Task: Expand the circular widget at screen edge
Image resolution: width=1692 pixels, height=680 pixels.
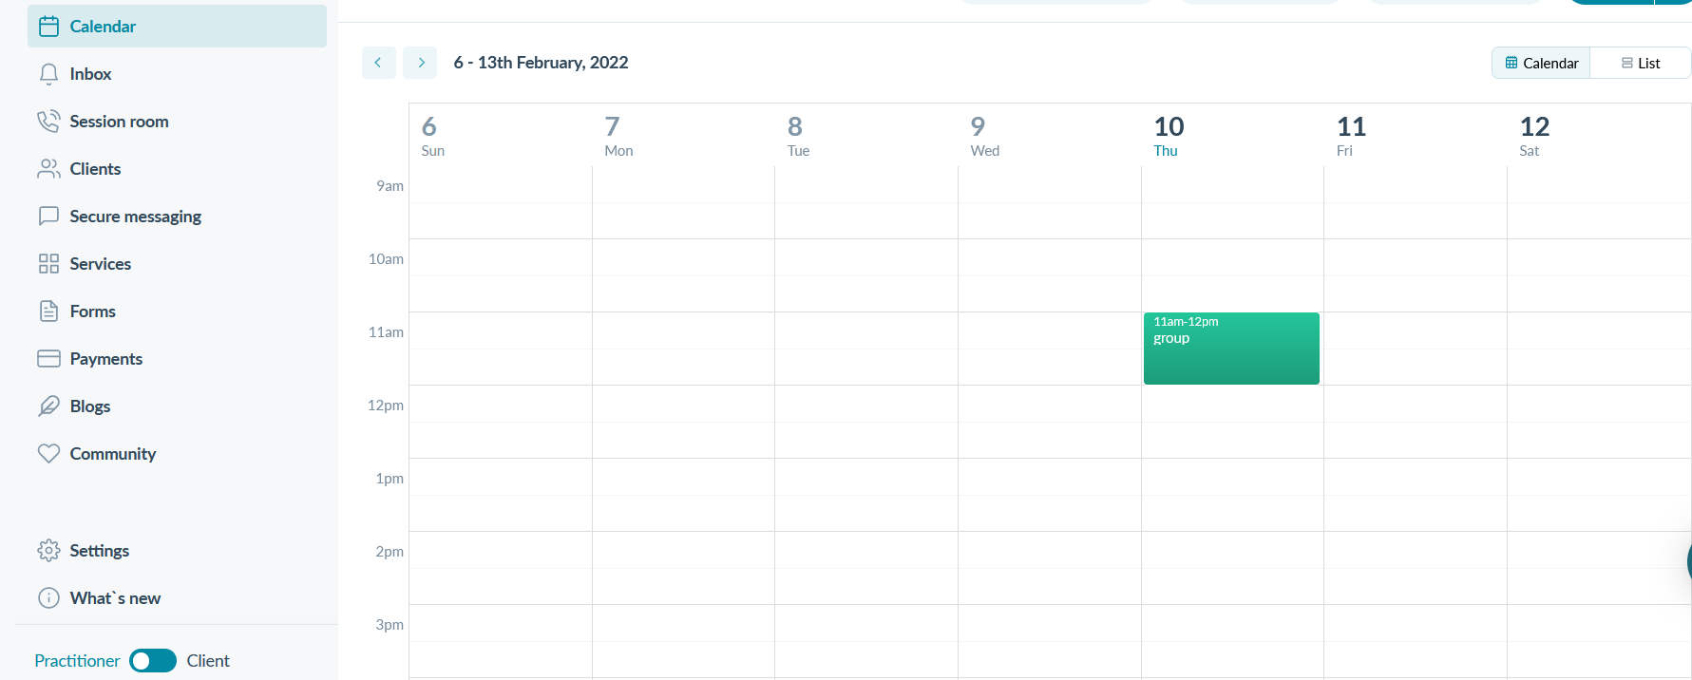Action: [x=1684, y=562]
